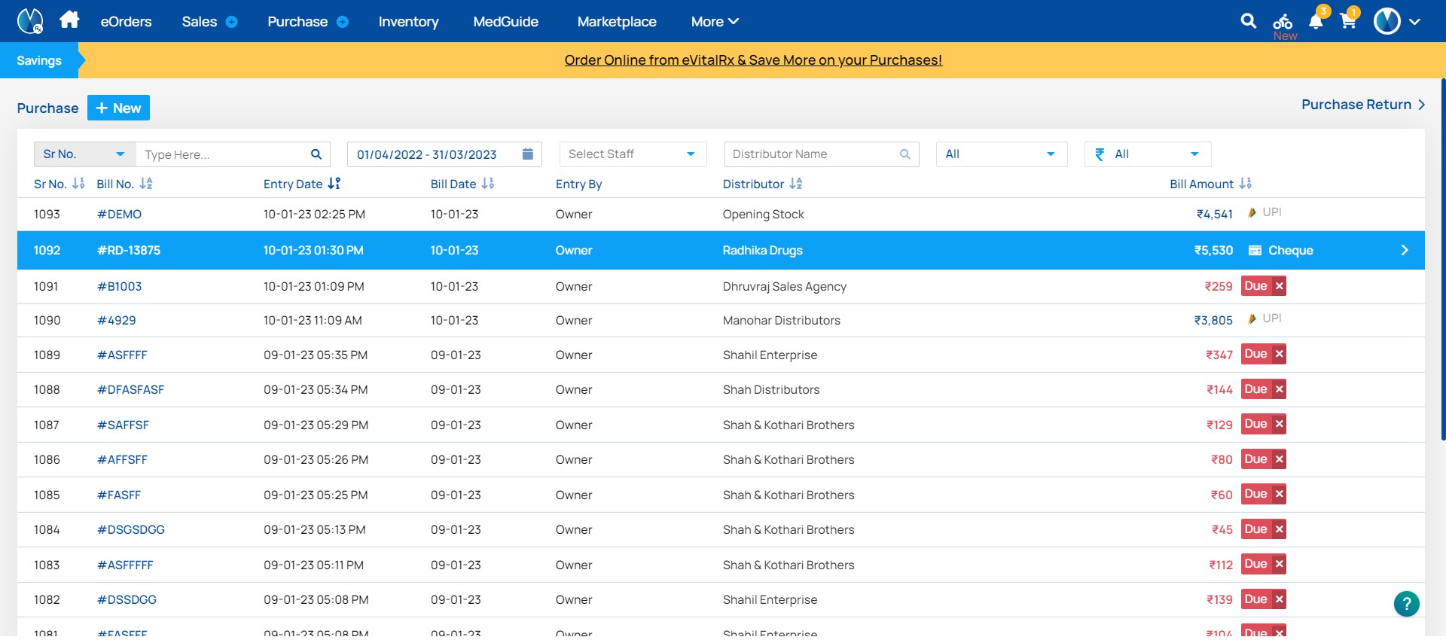This screenshot has width=1446, height=643.
Task: Click the plus icon next to Purchase menu
Action: point(343,22)
